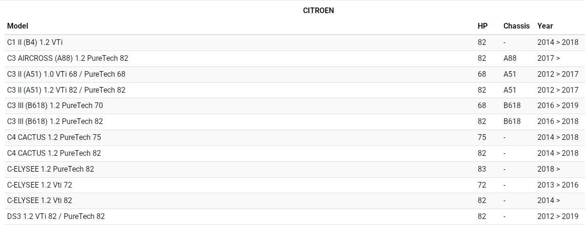Select C3 II (A51) 1.0 VTi 68 row
Image resolution: width=585 pixels, height=225 pixels.
click(66, 74)
